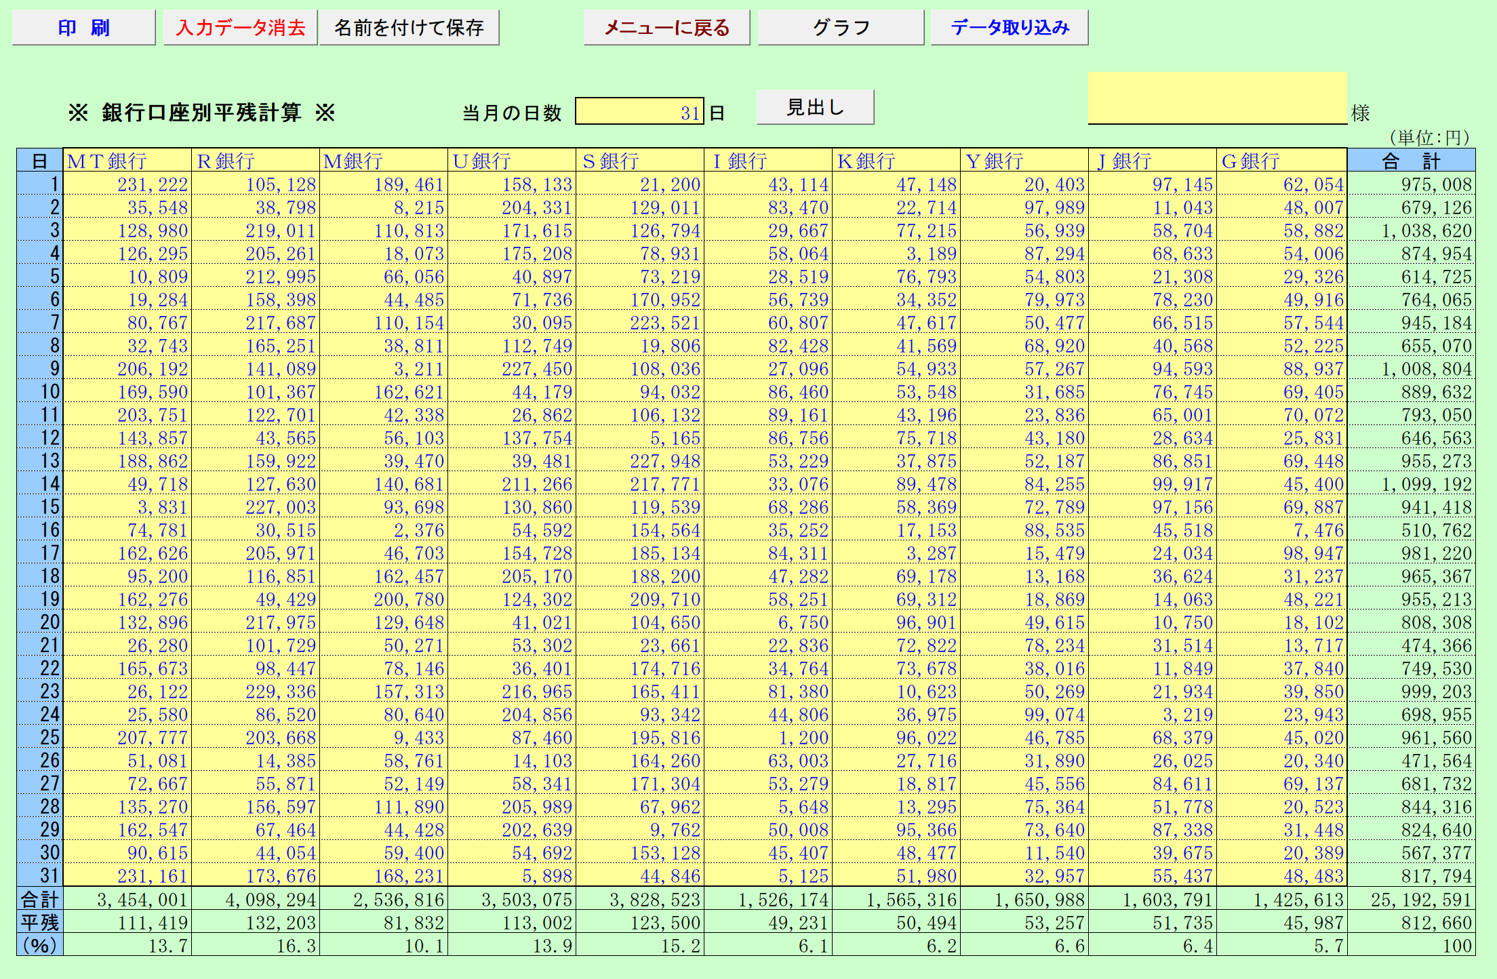Select ＭＴ銀行 total 3,454,001
This screenshot has width=1497, height=979.
[x=127, y=899]
